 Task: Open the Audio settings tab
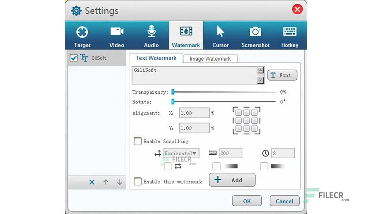point(151,35)
